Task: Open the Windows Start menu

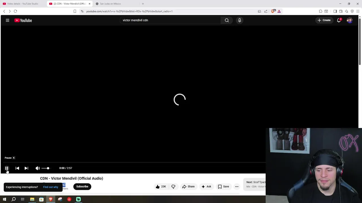Action: [x=5, y=199]
